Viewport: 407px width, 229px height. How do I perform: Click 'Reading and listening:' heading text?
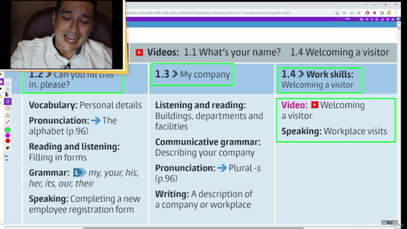point(74,147)
